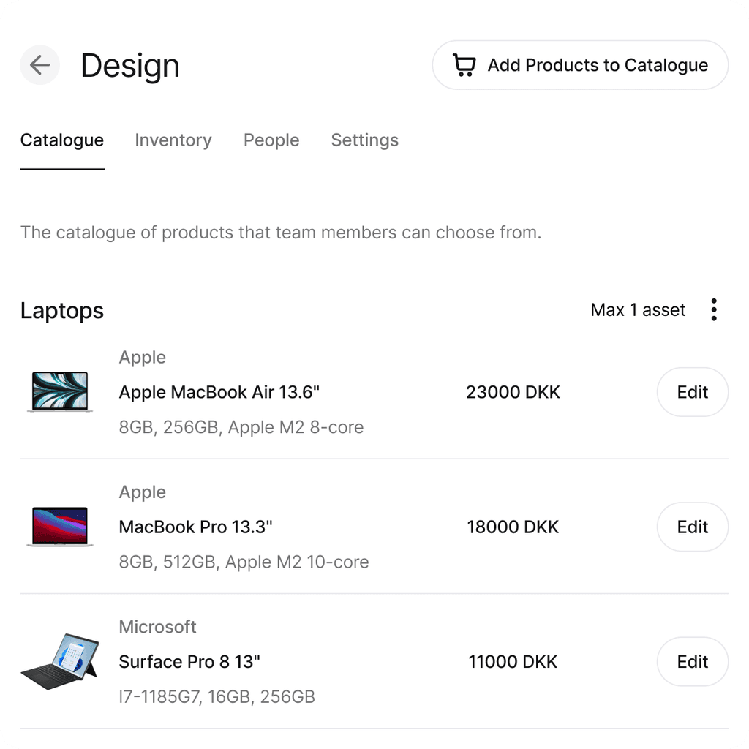Edit the MacBook Pro 13.3" entry
The image size is (749, 749).
click(x=692, y=527)
